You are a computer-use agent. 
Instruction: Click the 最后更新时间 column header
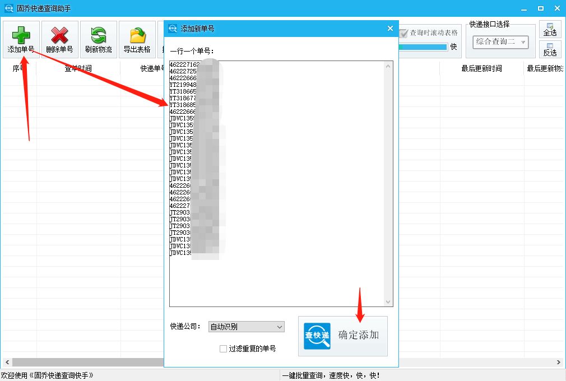[x=481, y=68]
